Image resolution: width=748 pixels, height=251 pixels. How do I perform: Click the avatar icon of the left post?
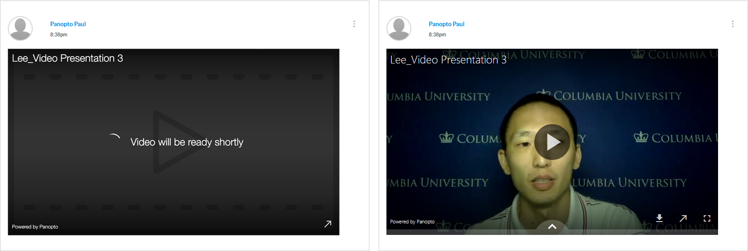pos(20,29)
